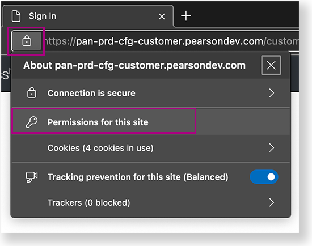
Task: Expand Connection is secure details chevron
Action: 272,93
